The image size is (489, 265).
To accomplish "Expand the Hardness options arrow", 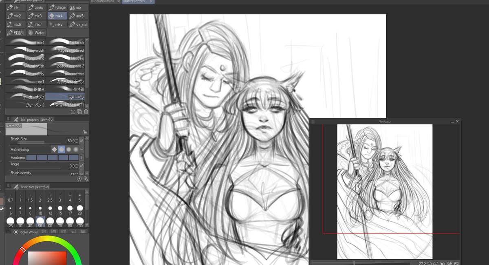I will 81,157.
